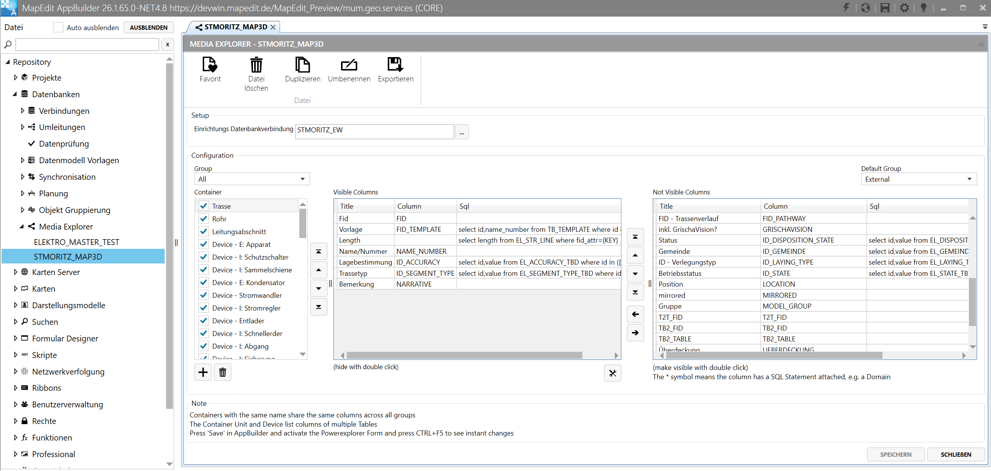The width and height of the screenshot is (991, 471).
Task: Click the AUSBLENDEN button
Action: 148,27
